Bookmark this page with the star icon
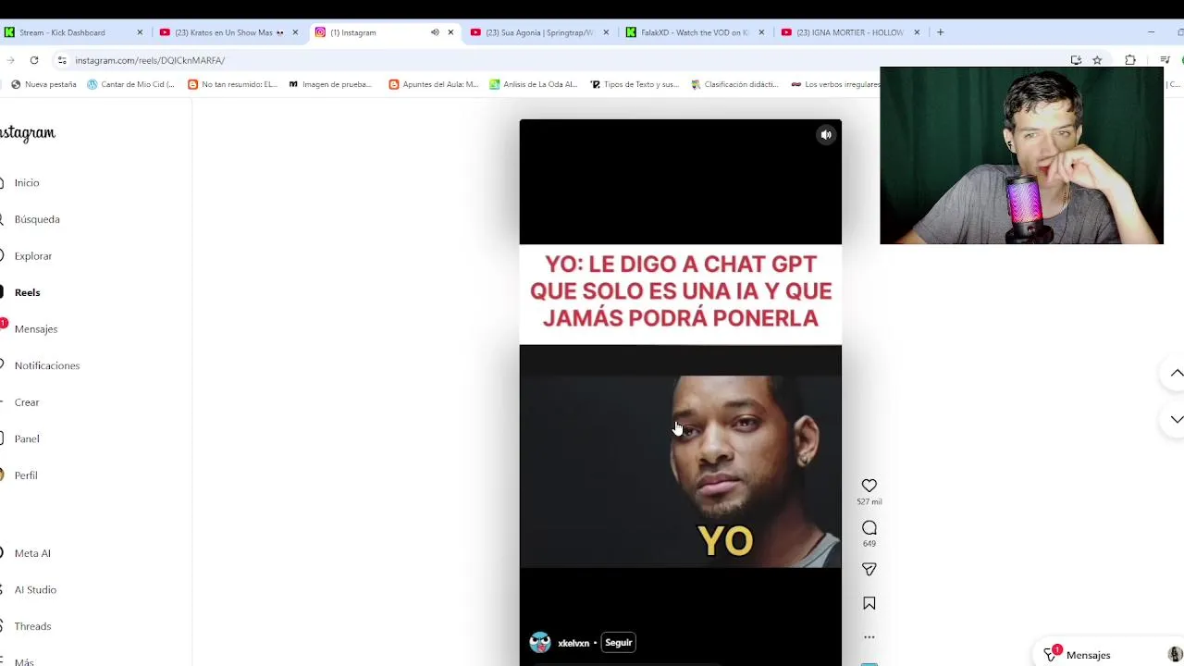This screenshot has width=1184, height=666. tap(1097, 60)
